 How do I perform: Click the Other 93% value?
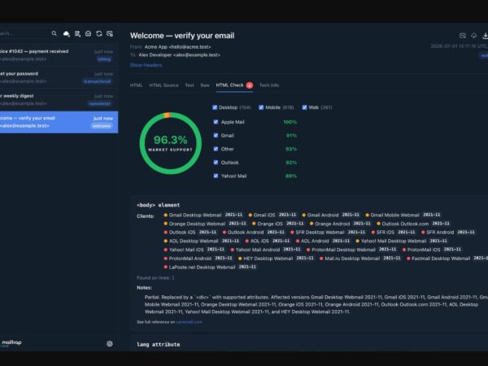pyautogui.click(x=291, y=149)
